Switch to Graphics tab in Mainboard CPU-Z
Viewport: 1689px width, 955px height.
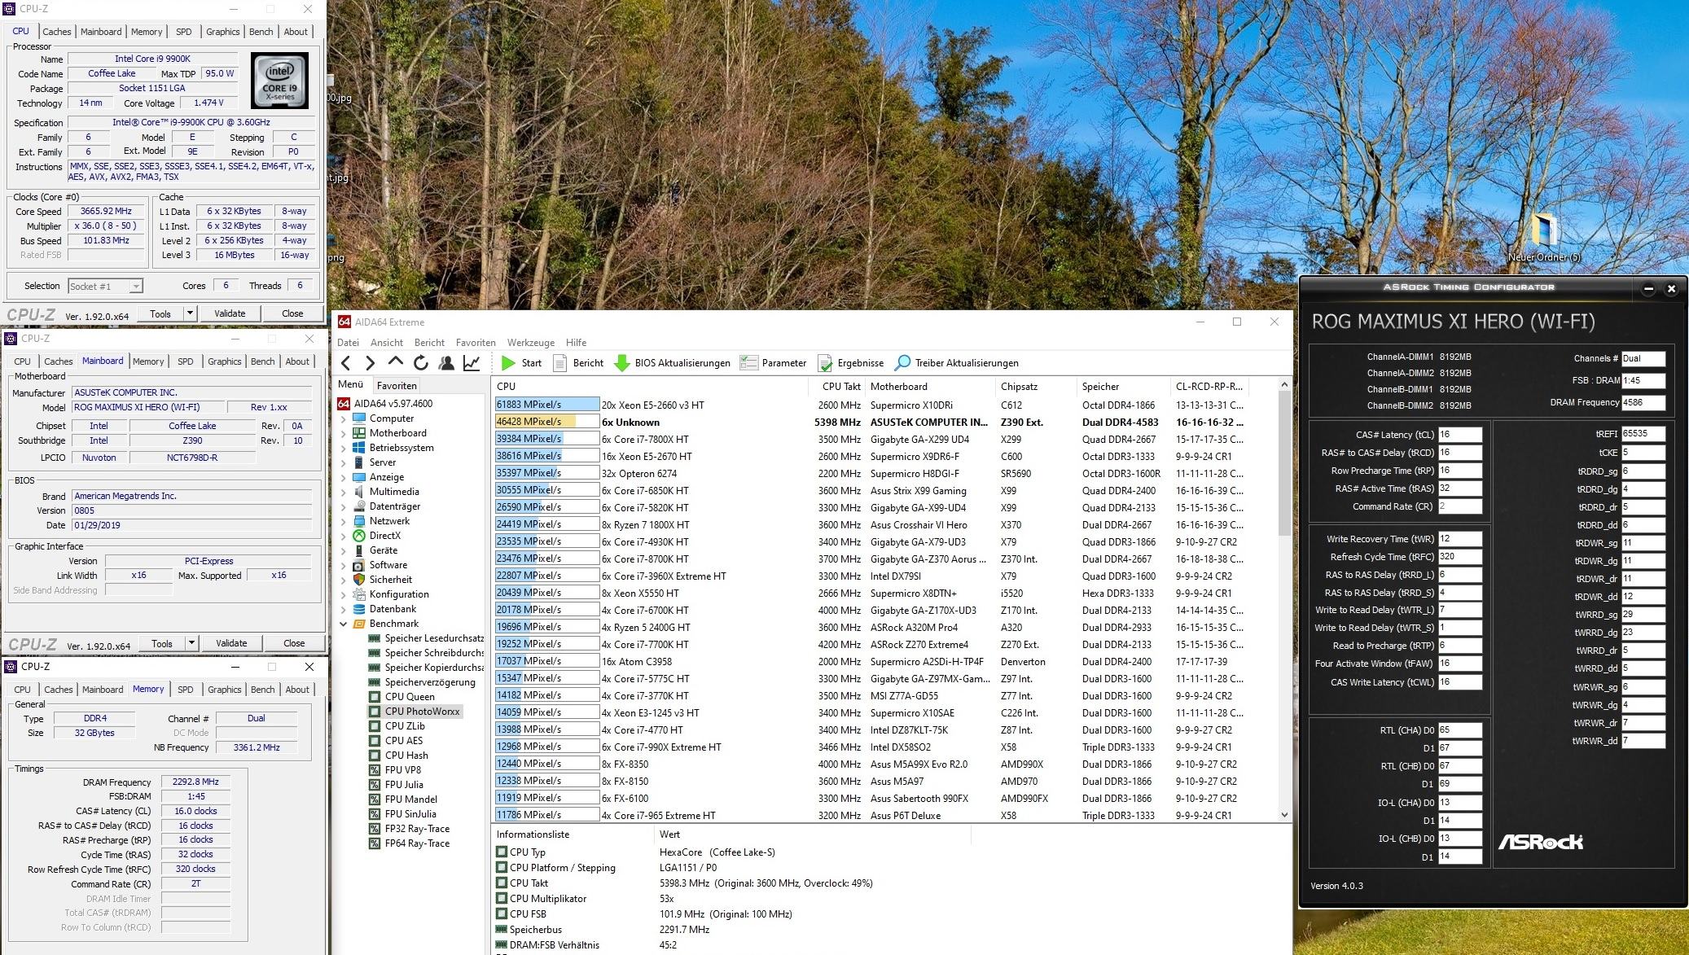(224, 361)
